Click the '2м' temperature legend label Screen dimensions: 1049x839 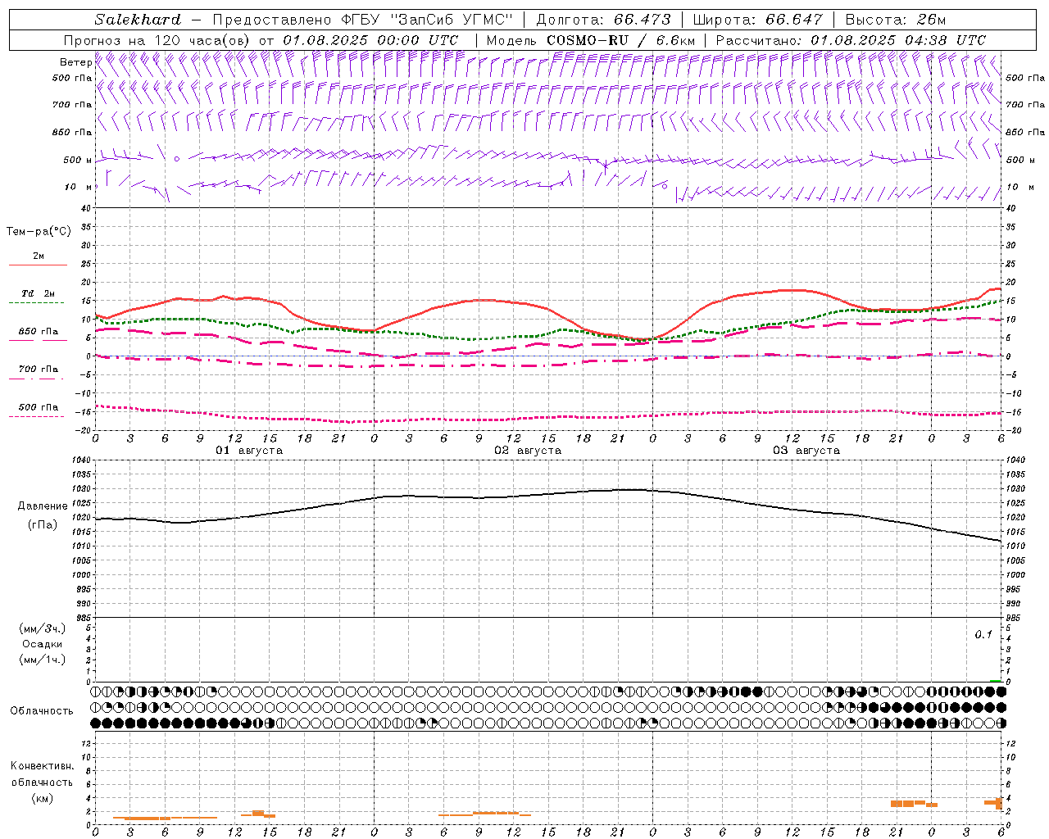pos(39,256)
